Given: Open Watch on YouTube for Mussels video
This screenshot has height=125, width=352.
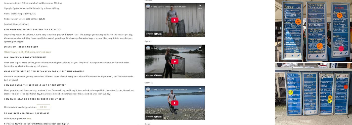Looking at the screenshot, I should click(154, 34).
